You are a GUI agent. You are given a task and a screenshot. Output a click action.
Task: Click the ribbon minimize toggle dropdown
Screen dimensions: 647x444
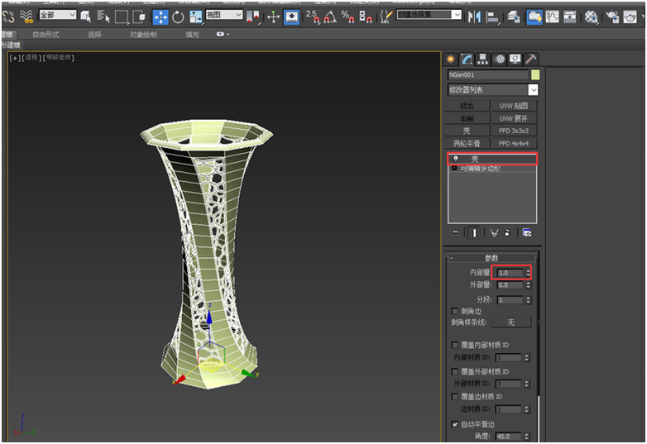click(x=223, y=34)
